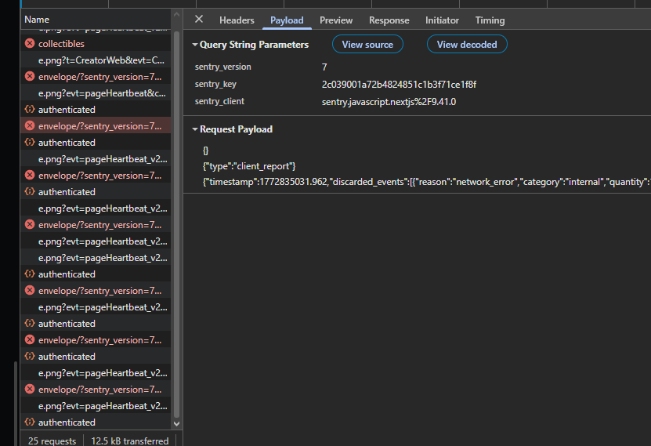Select the e.png?evt=pageHeartbeat&c request
Screen dimensions: 651x446
click(102, 93)
